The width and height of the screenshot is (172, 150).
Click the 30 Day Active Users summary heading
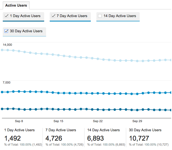click(x=145, y=130)
